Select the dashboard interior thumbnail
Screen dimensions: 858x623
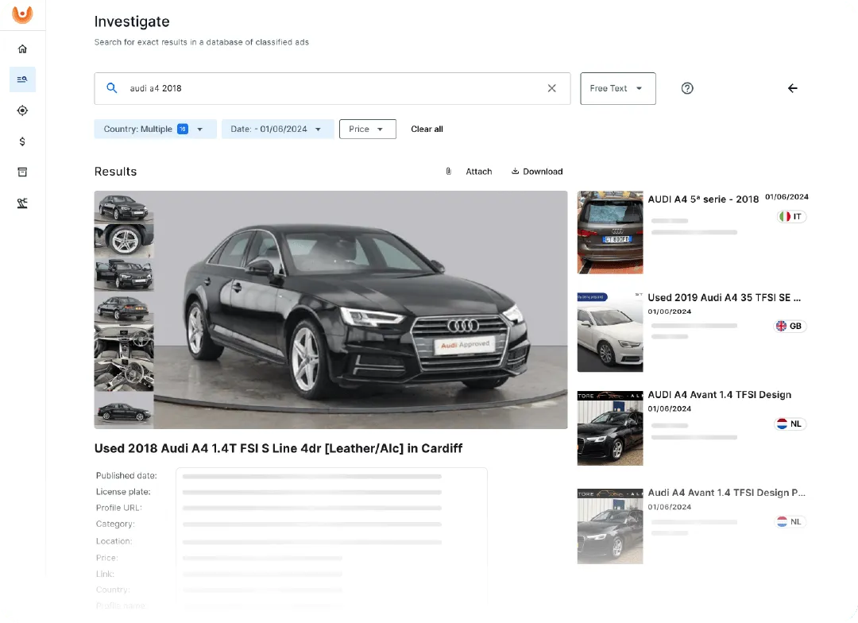[x=124, y=341]
